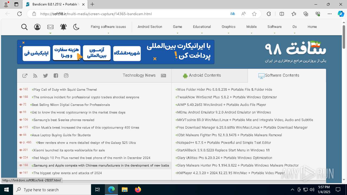Open the Technology News heading
Screen dimensions: 347x195
pyautogui.click(x=139, y=75)
